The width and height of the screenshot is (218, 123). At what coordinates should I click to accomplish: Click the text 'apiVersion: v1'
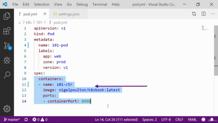50,28
